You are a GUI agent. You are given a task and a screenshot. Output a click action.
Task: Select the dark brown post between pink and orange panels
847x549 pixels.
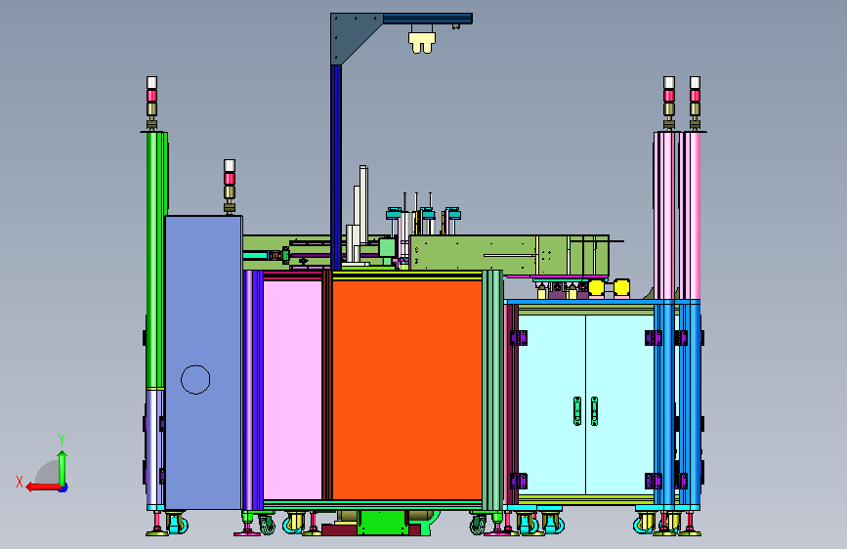pyautogui.click(x=327, y=385)
